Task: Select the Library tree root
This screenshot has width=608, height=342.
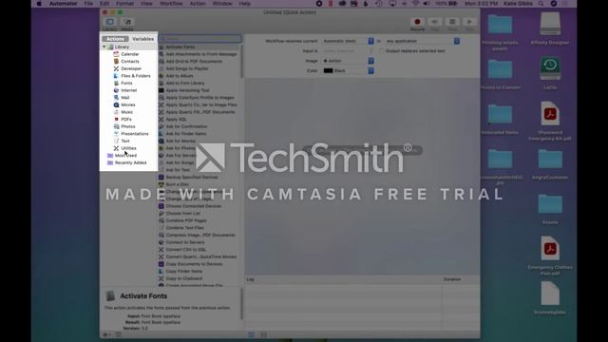Action: [122, 47]
